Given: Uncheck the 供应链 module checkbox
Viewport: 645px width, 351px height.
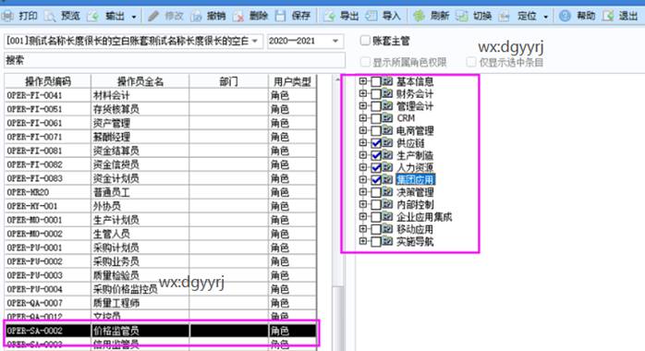Looking at the screenshot, I should [376, 143].
